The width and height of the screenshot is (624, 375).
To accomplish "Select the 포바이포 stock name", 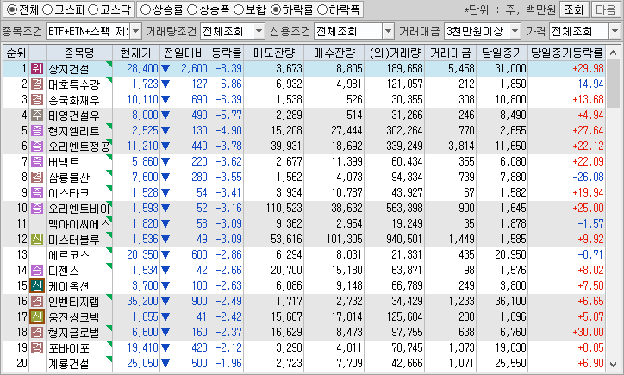I will pyautogui.click(x=69, y=348).
